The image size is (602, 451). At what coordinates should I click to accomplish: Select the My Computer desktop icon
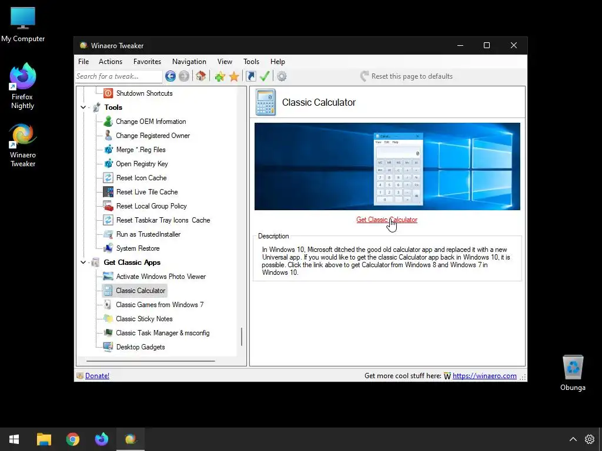tap(23, 25)
